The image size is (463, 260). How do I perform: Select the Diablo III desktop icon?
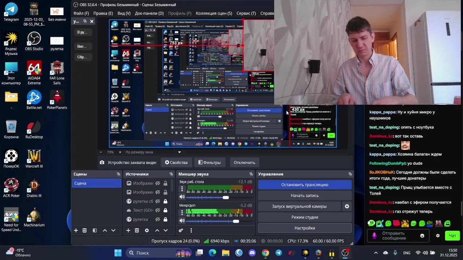point(34,188)
